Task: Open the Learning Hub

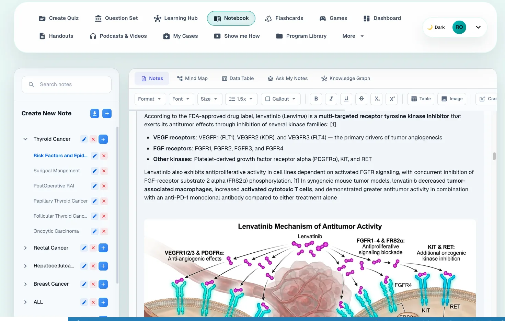Action: click(x=176, y=18)
